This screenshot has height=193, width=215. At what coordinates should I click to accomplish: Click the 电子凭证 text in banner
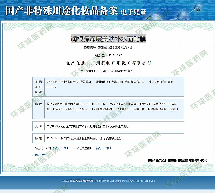click(x=134, y=12)
